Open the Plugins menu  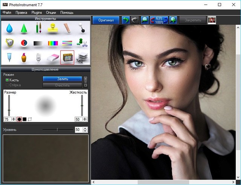pos(37,12)
